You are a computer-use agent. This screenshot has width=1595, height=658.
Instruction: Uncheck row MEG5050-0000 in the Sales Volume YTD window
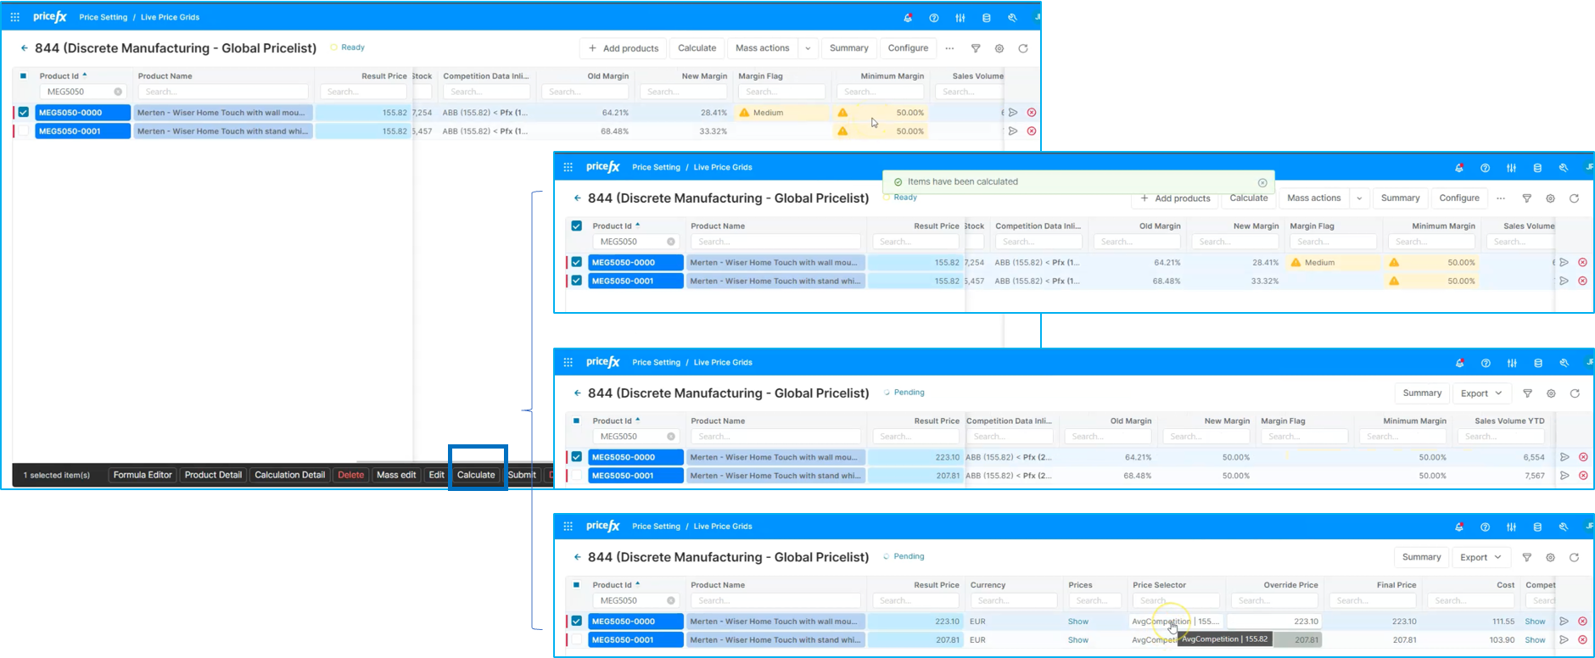pos(577,457)
